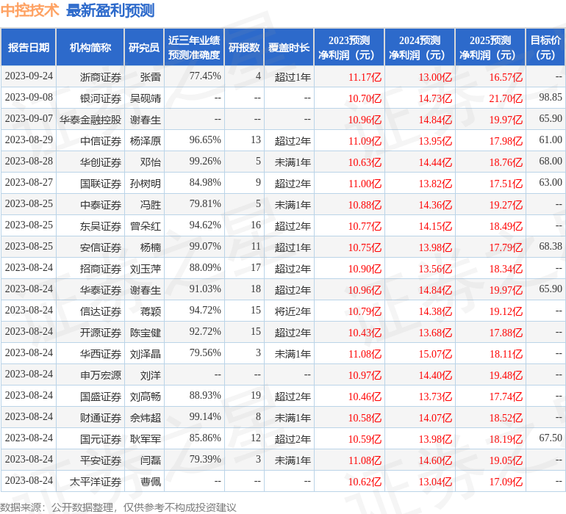The height and width of the screenshot is (514, 566).
Task: Click researcher name 吴砚靖
Action: coord(145,98)
